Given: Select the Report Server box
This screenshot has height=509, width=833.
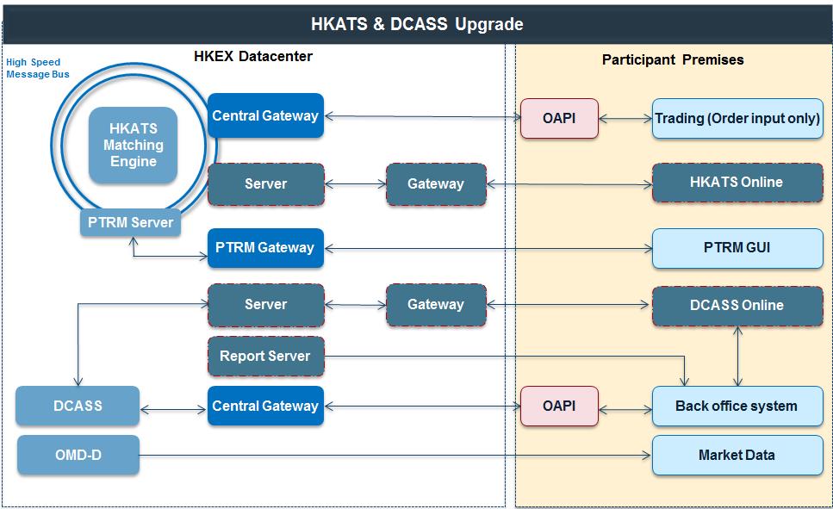Looking at the screenshot, I should coord(265,356).
